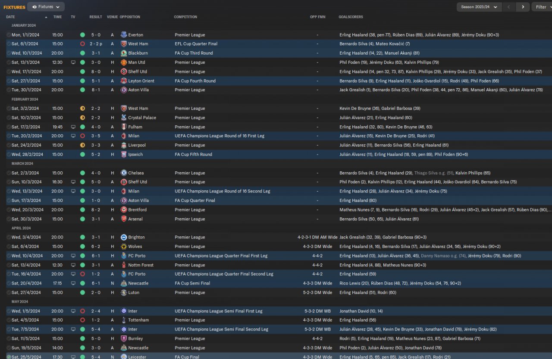
Task: Go to the next season with the right arrow
Action: tap(523, 7)
